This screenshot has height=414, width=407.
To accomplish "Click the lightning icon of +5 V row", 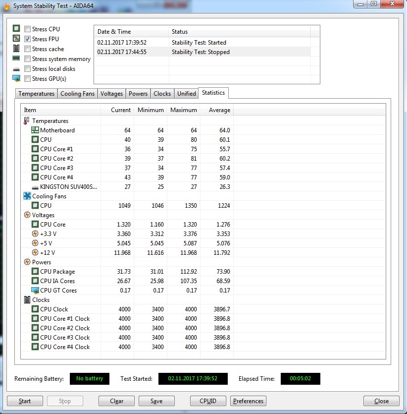I will 35,243.
